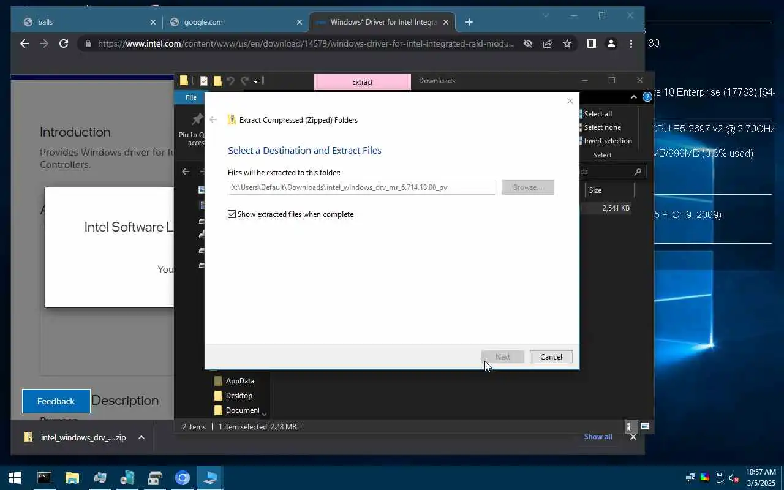Select the Extract ribbon tab

point(363,81)
